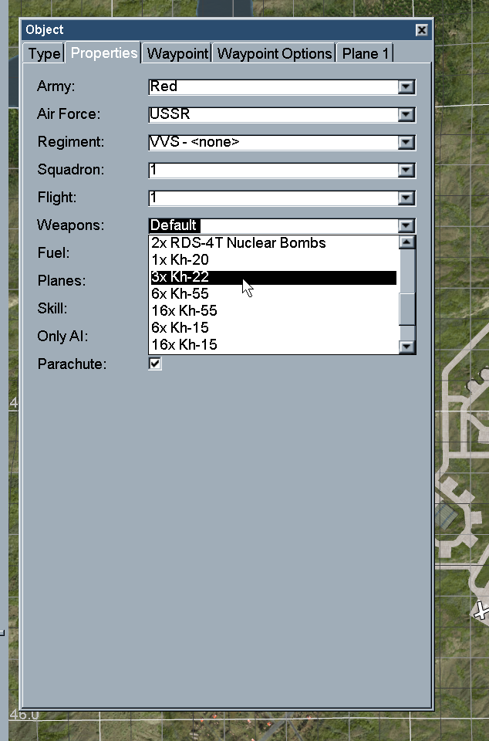Screen dimensions: 489x741
Task: Expand the Squadron dropdown arrow
Action: [x=406, y=171]
